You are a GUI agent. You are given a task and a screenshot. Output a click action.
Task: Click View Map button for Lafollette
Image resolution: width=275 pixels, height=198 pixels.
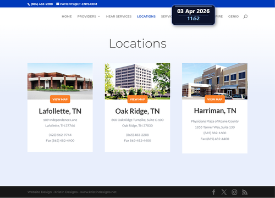60,99
